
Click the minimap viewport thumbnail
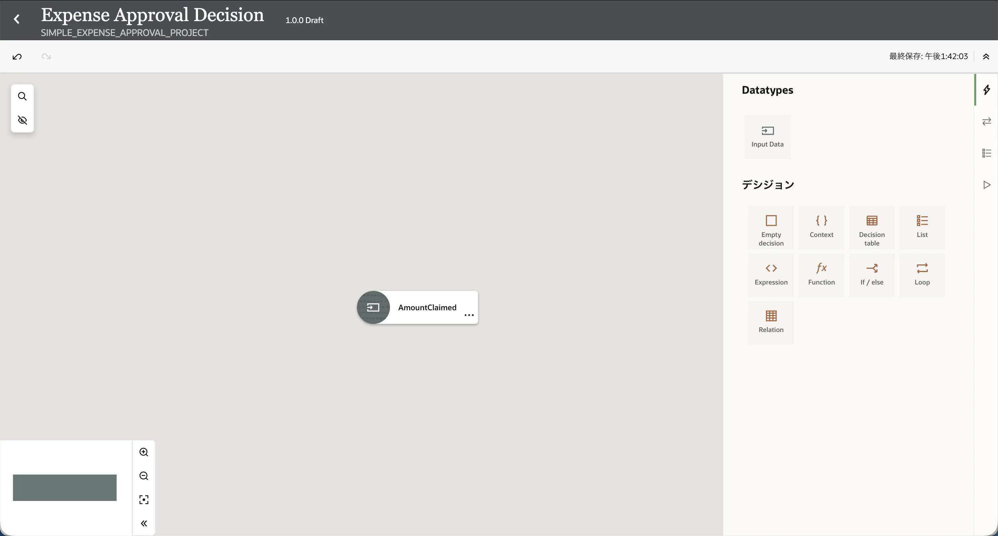coord(65,487)
